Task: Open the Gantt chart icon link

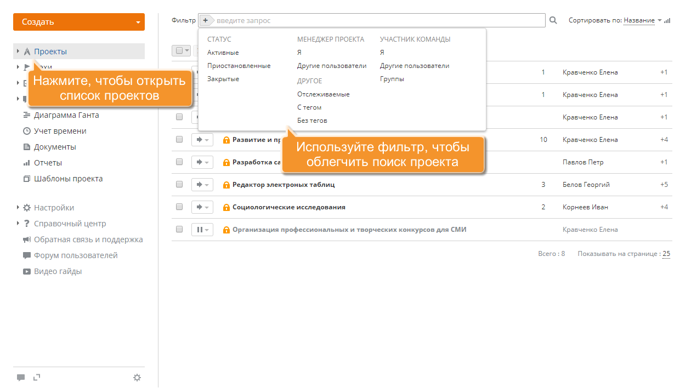Action: 26,115
